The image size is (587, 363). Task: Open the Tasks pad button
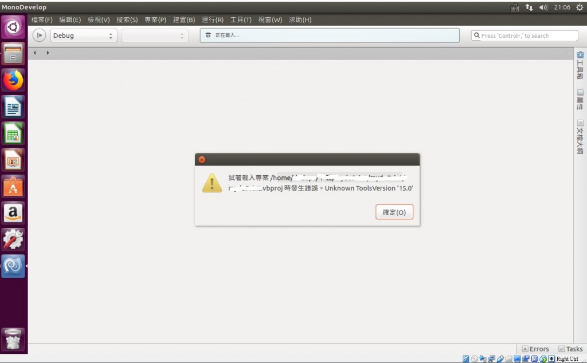(x=570, y=349)
